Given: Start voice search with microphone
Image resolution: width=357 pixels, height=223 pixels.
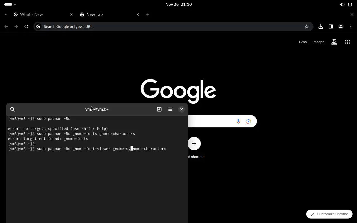Looking at the screenshot, I should (x=238, y=122).
